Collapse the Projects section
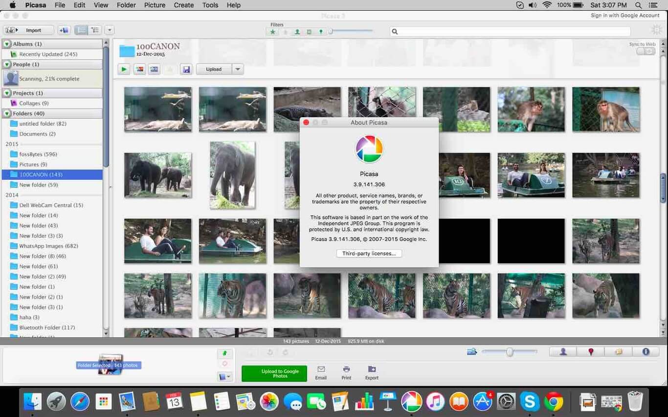668x417 pixels. tap(7, 93)
